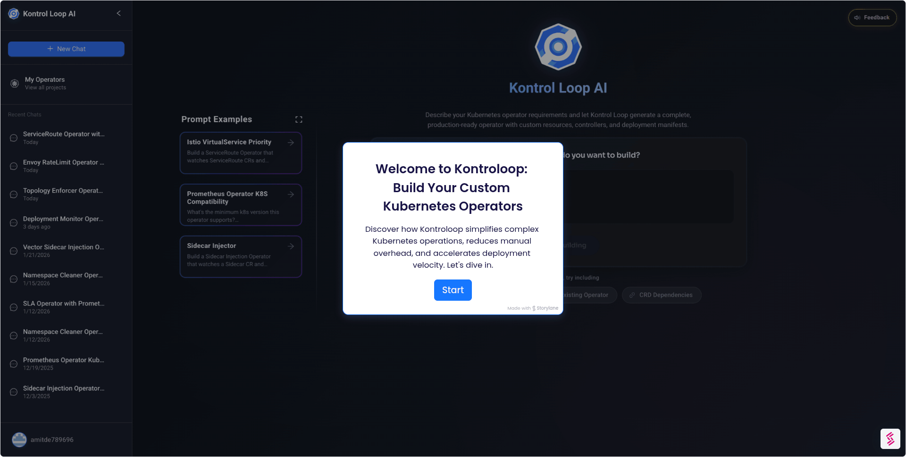The image size is (906, 457).
Task: Click chat icon beside Sidecar Injection Operator
Action: pyautogui.click(x=14, y=392)
